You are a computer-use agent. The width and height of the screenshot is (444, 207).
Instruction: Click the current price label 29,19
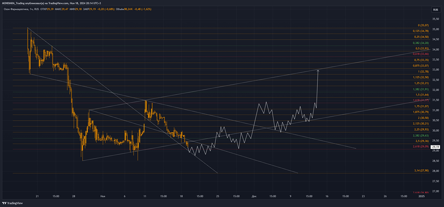click(435, 147)
